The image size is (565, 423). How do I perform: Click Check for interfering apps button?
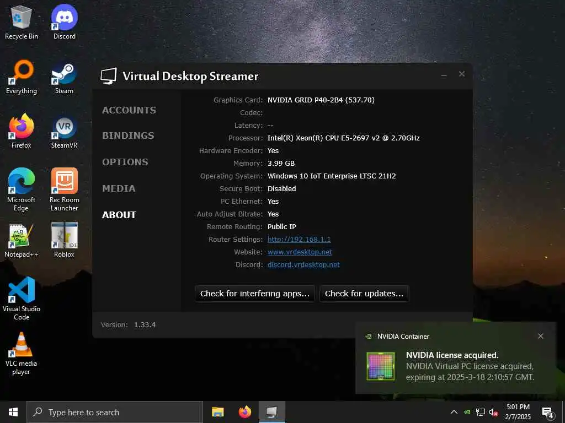click(255, 294)
